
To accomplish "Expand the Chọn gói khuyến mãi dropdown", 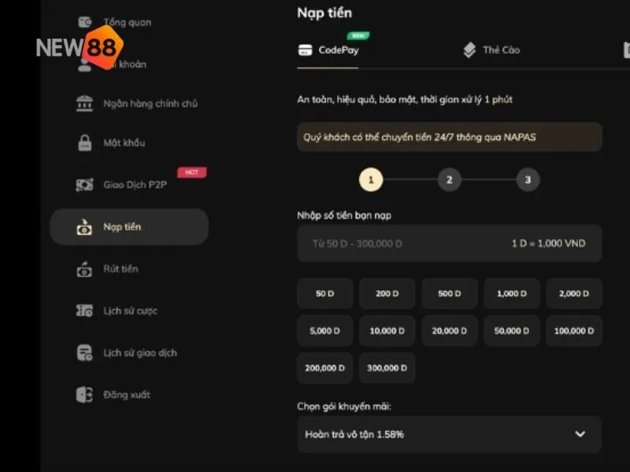I will 450,434.
